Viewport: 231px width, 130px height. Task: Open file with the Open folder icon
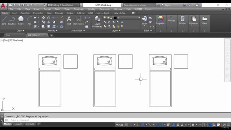tap(14, 5)
